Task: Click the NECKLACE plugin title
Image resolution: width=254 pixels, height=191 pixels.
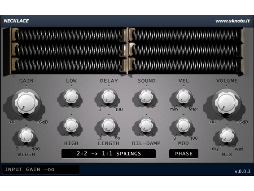Action: pos(16,21)
